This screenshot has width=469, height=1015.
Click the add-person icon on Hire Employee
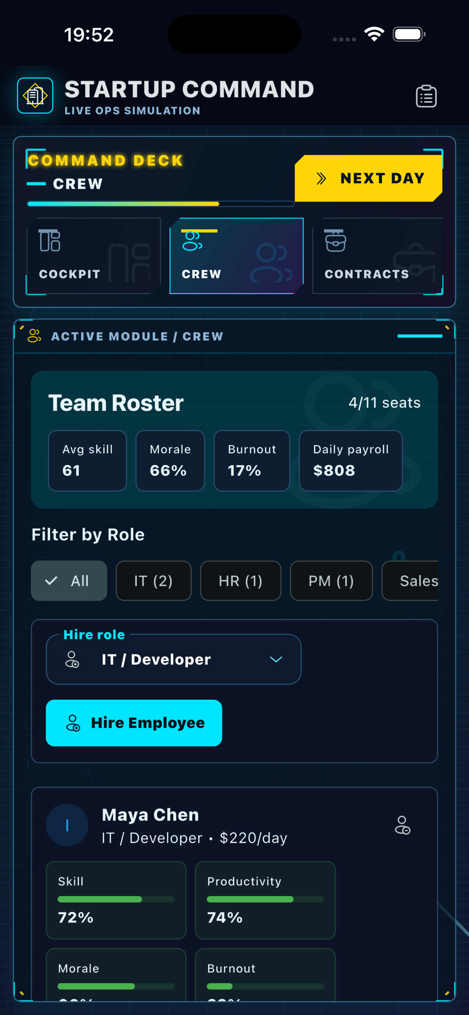pyautogui.click(x=73, y=723)
